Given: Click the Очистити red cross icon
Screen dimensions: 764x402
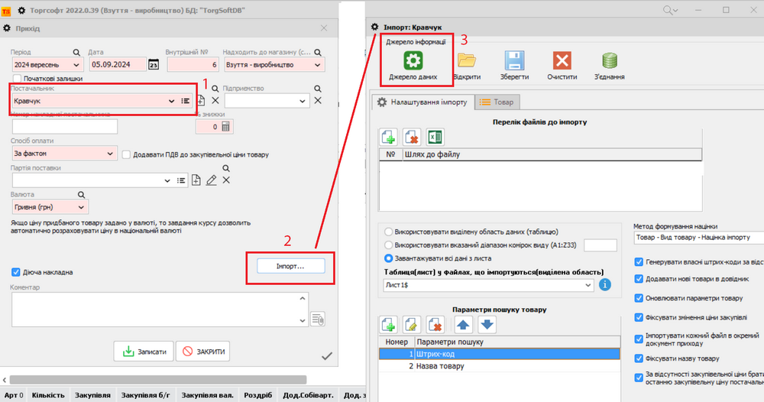Looking at the screenshot, I should (562, 61).
